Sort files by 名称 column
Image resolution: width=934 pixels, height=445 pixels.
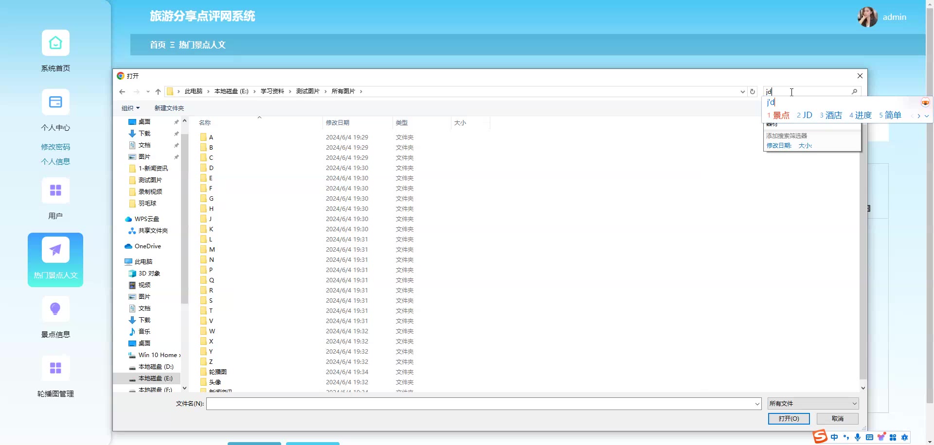pyautogui.click(x=205, y=123)
